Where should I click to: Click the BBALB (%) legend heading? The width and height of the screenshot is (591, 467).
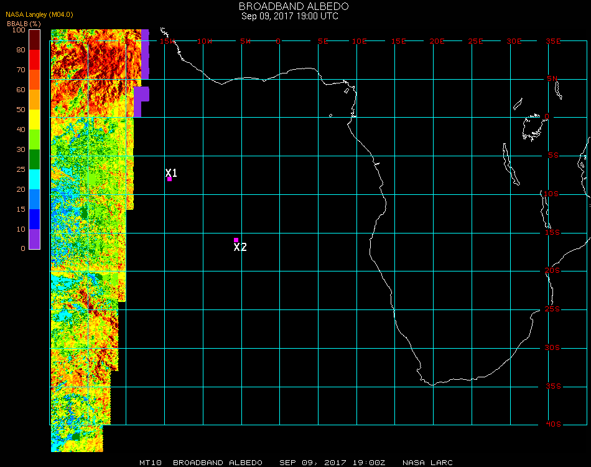click(x=24, y=24)
